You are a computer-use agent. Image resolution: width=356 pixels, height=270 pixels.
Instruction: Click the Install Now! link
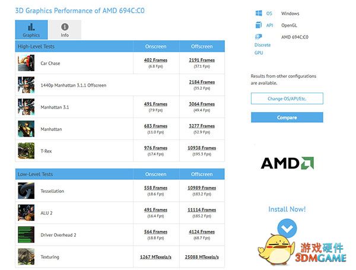coord(287,209)
